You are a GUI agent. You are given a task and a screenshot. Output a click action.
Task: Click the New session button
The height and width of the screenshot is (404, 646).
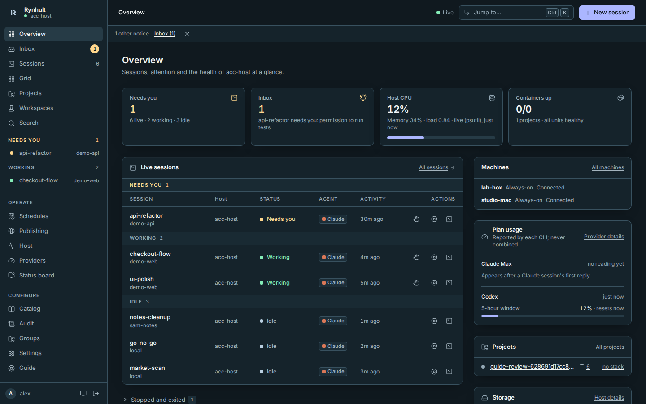click(607, 13)
